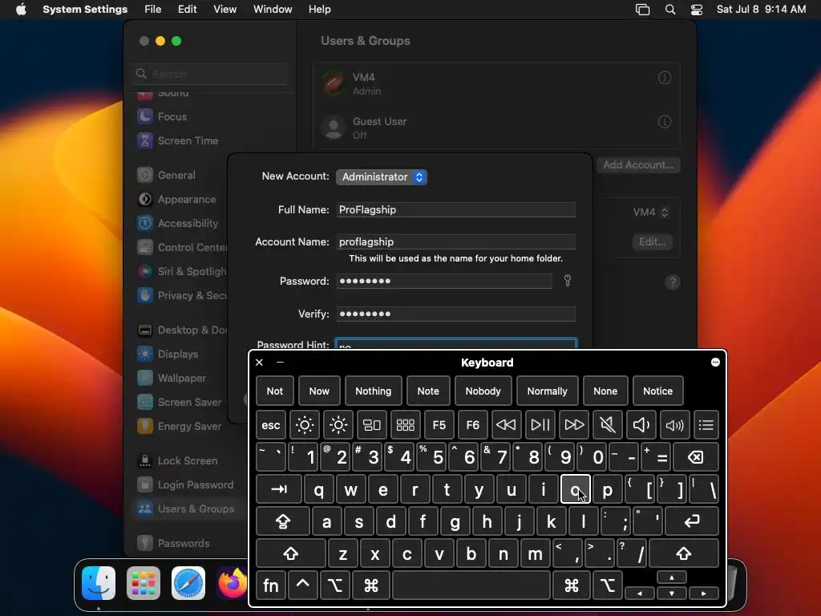The height and width of the screenshot is (616, 821).
Task: Click the left option key
Action: click(335, 585)
